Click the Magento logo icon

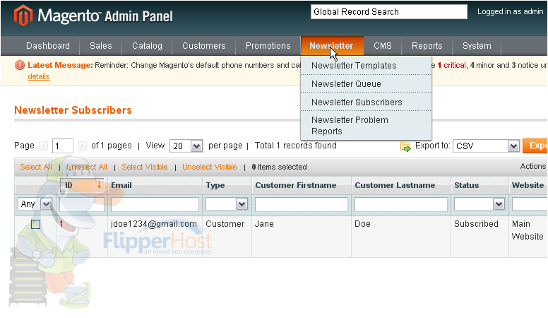coord(23,16)
